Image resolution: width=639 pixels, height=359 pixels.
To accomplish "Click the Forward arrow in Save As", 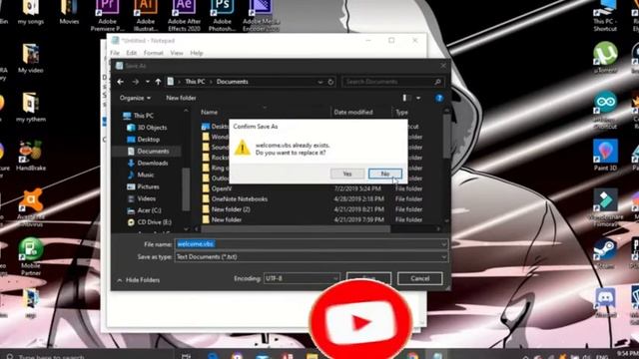I will coord(136,82).
